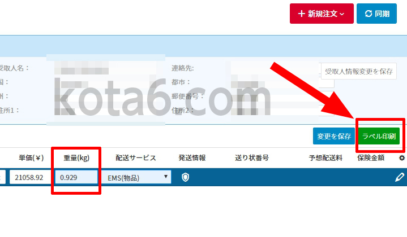Click the 変更を保存 button

(334, 136)
